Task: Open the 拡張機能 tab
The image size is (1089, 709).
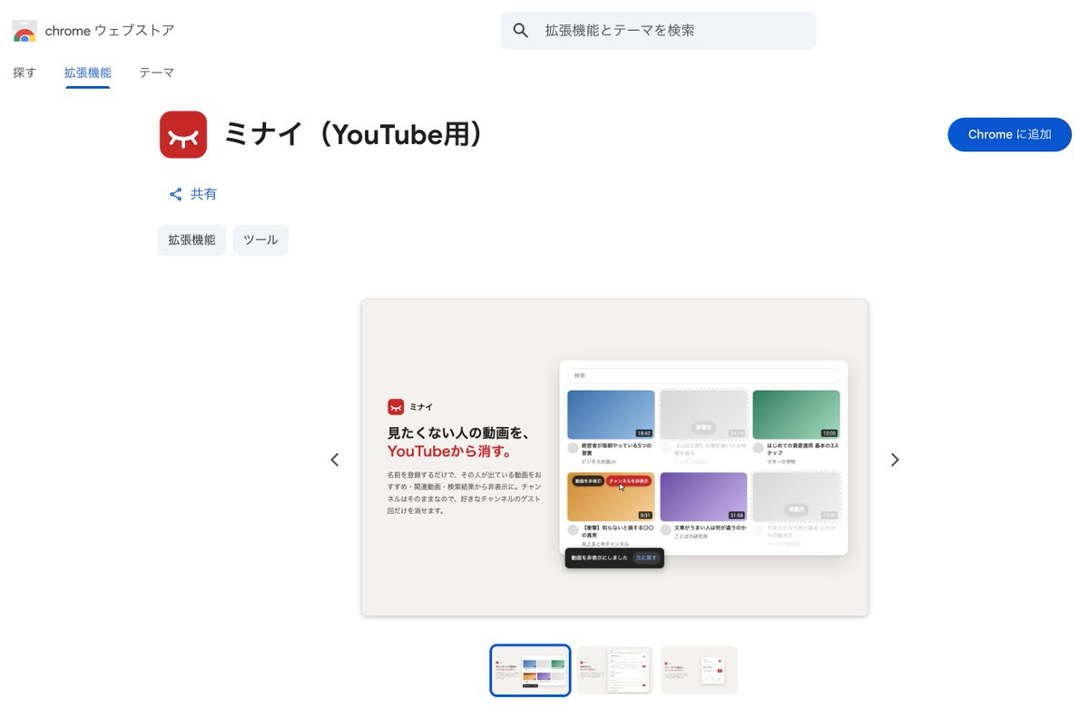Action: point(87,73)
